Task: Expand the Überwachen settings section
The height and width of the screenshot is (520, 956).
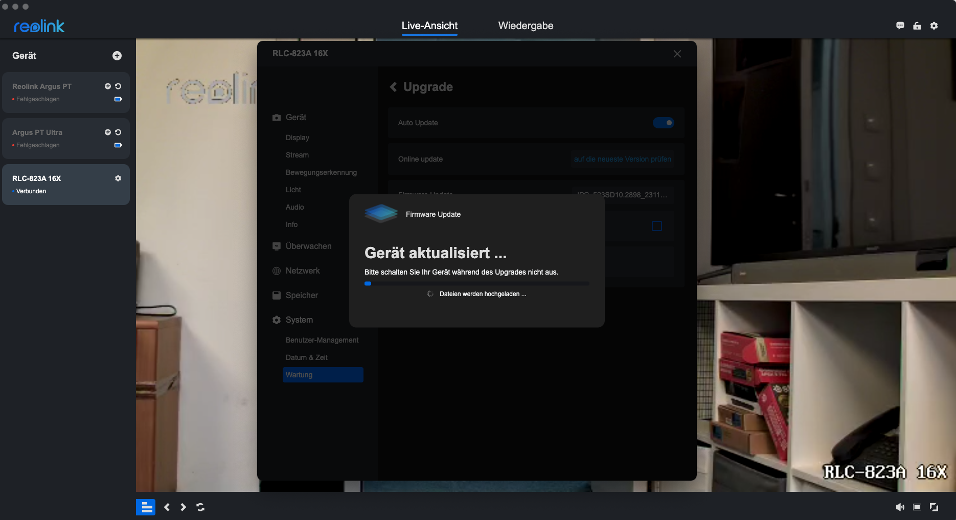Action: click(308, 246)
